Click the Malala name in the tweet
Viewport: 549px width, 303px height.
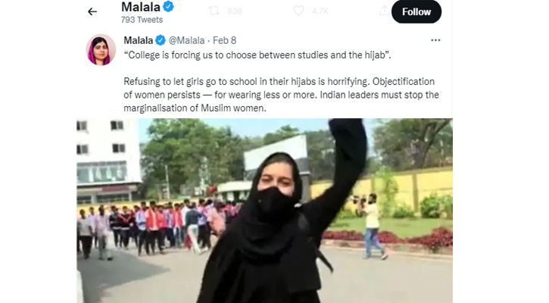tap(139, 40)
